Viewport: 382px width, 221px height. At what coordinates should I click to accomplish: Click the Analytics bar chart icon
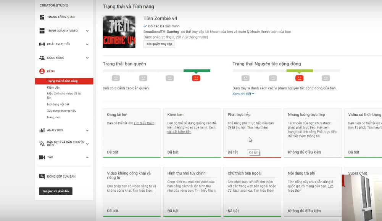point(42,130)
